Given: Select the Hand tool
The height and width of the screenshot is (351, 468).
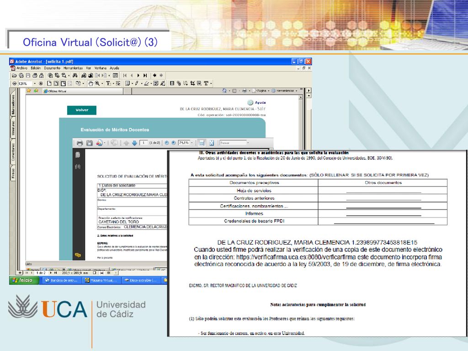Looking at the screenshot, I should click(91, 84).
